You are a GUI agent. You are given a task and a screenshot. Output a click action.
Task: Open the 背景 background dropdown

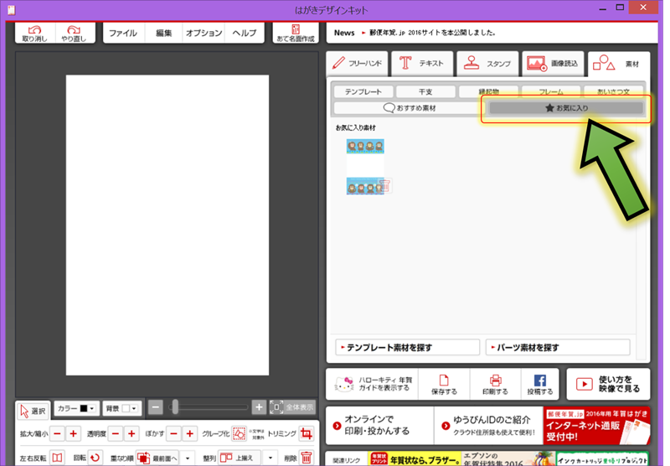[x=122, y=408]
